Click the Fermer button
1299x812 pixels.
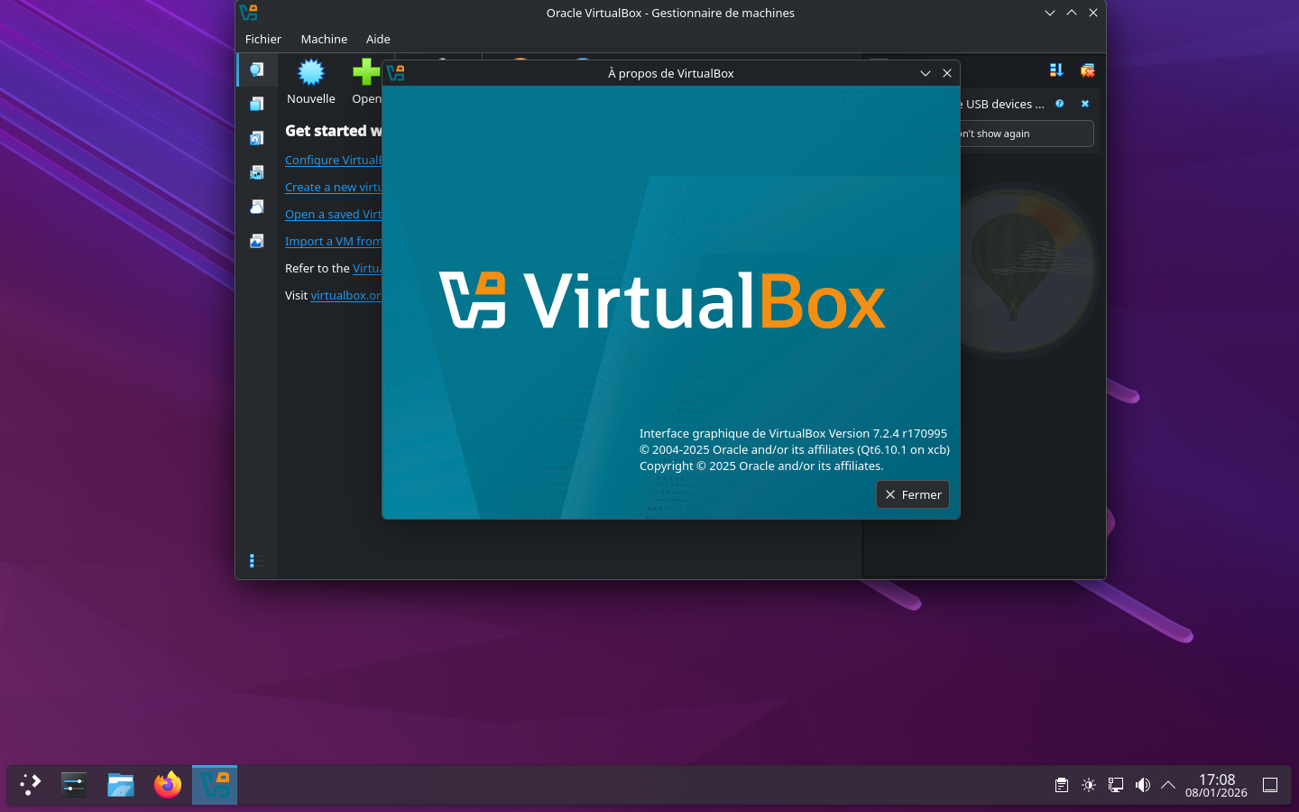[913, 494]
